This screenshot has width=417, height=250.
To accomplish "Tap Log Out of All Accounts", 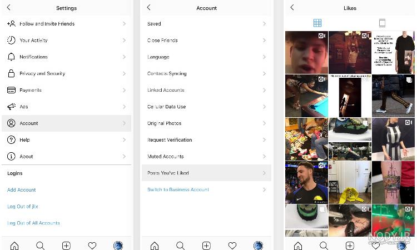I will (x=33, y=223).
